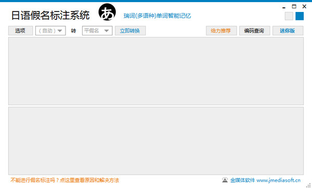
Task: Select the light gray theme swatch
Action: pos(289,16)
